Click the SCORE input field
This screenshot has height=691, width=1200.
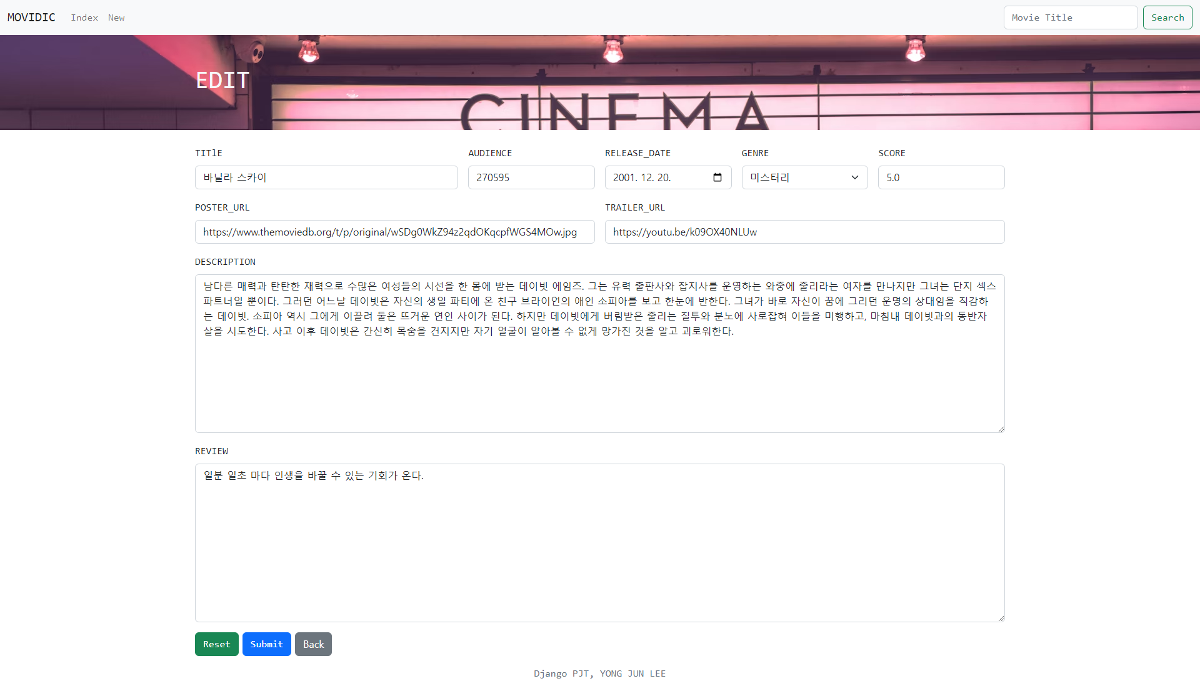click(x=941, y=177)
